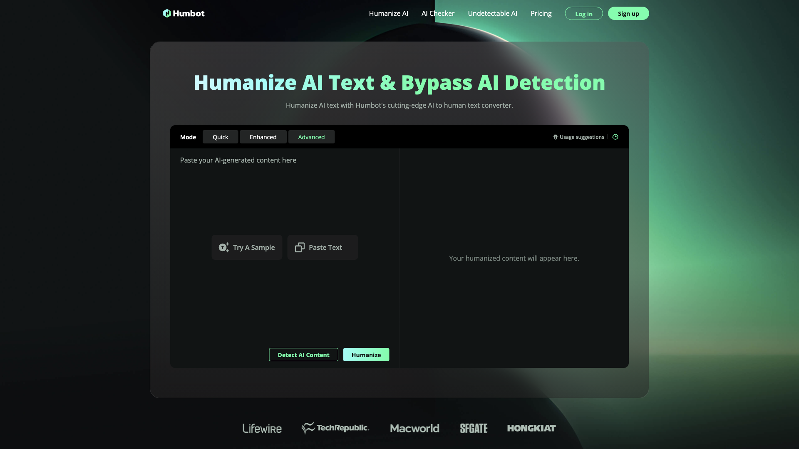Select the Advanced mode tab
799x449 pixels.
[x=310, y=136]
